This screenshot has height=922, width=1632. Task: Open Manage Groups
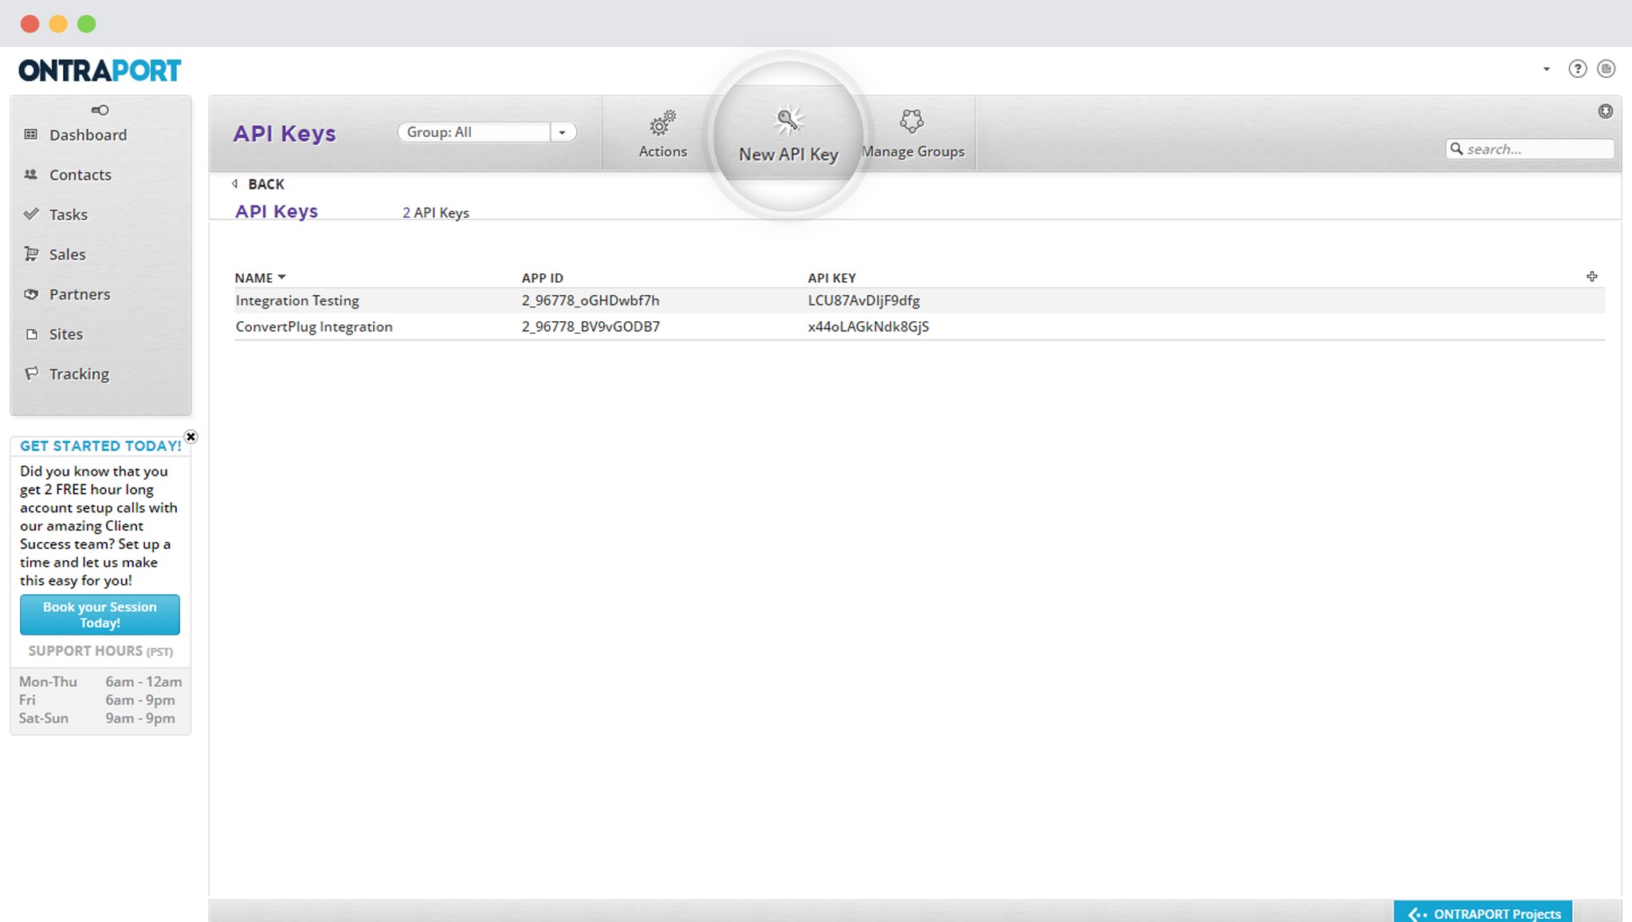point(912,134)
